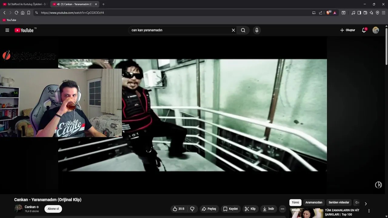
Task: Switch to the Cankan - Yaranamadım tab
Action: pos(75,4)
